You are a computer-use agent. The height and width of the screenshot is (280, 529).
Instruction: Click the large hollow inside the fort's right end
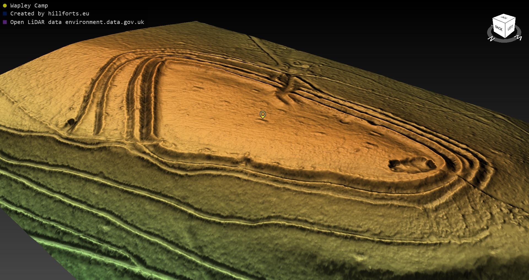(412, 164)
